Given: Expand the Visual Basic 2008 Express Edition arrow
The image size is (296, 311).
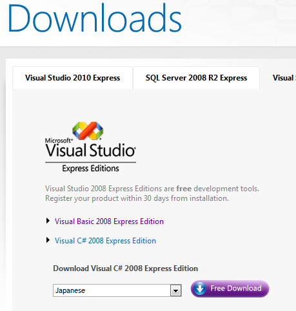Looking at the screenshot, I should 48,221.
